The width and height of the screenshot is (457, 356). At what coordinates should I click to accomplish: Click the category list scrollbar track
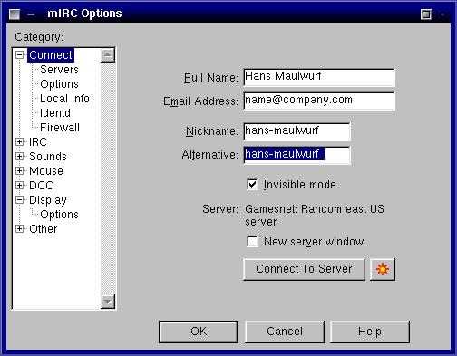pyautogui.click(x=108, y=178)
